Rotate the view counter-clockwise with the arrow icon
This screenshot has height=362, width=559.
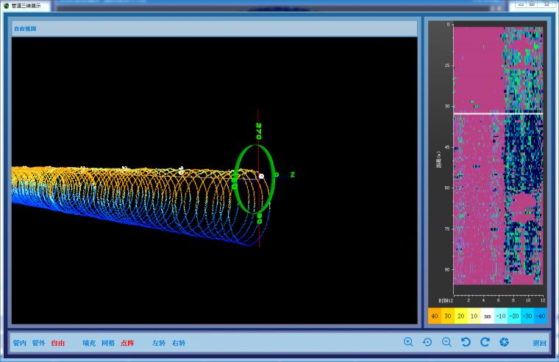point(466,342)
